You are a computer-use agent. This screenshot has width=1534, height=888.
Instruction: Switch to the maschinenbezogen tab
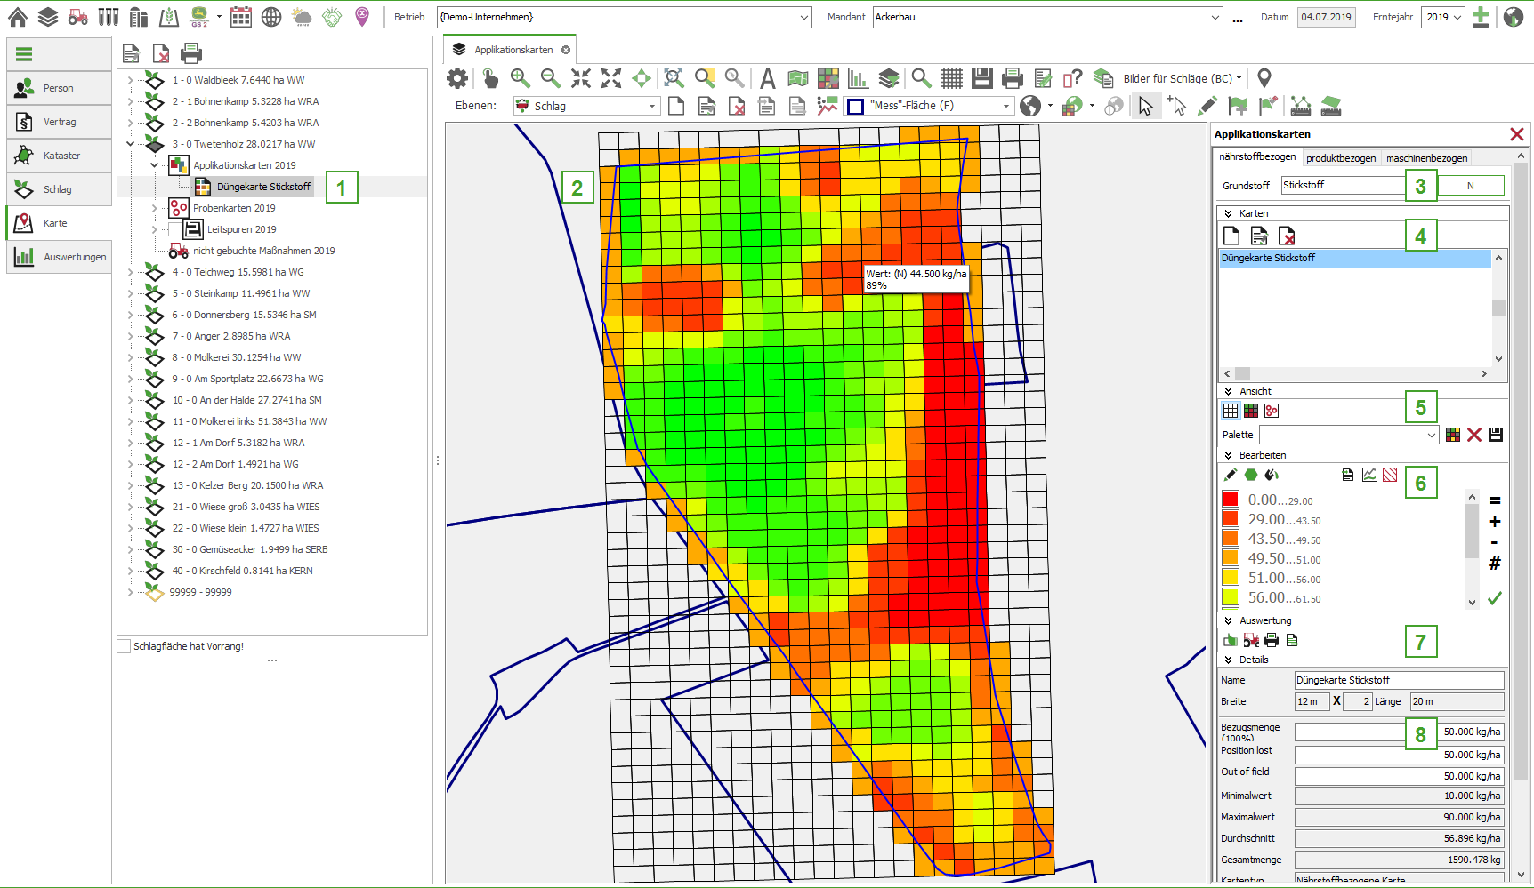pyautogui.click(x=1426, y=158)
